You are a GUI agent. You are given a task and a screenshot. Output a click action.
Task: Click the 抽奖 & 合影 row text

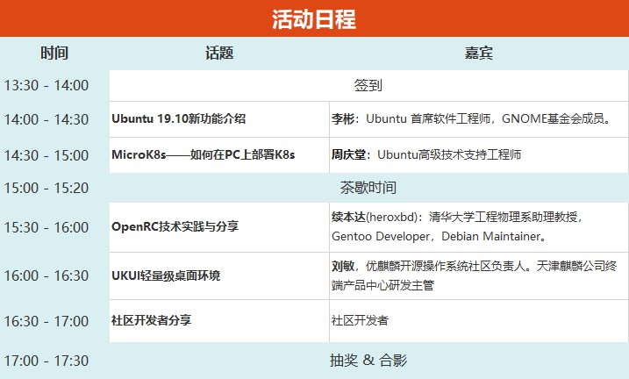point(368,361)
